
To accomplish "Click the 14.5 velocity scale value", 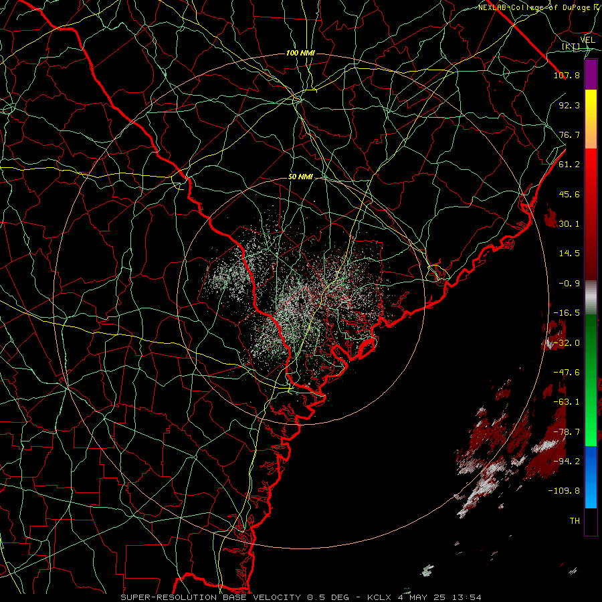I will [569, 254].
